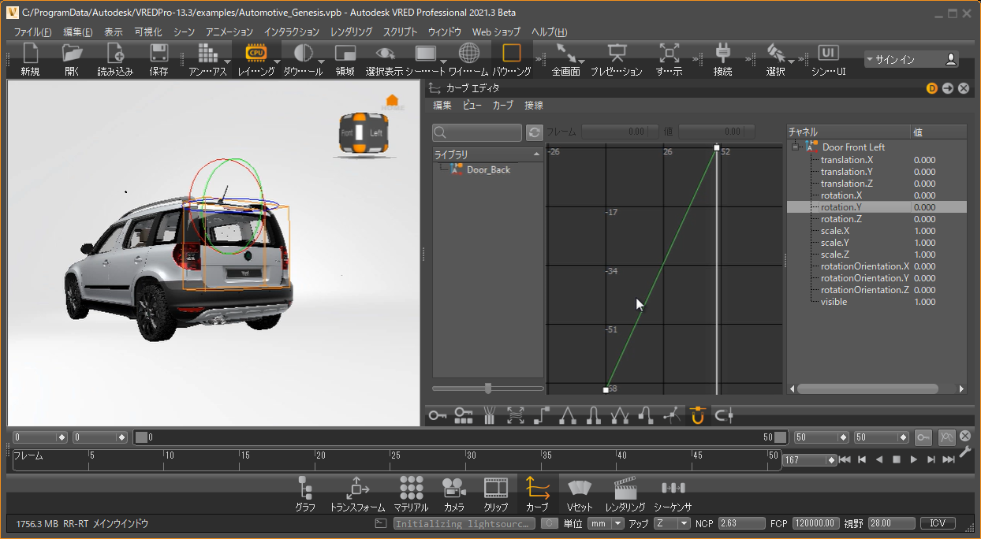The image size is (981, 539).
Task: Collapse the Door Front Left channel tree
Action: [x=796, y=147]
